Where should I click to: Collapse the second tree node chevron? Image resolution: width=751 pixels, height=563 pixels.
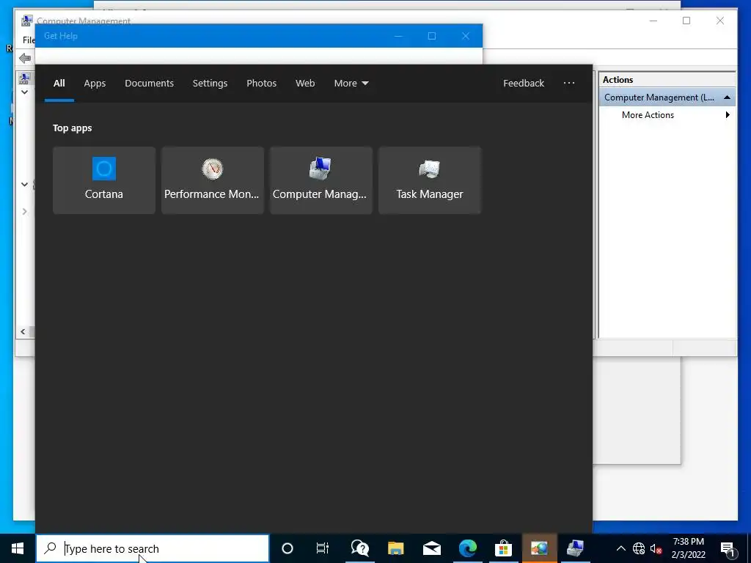pyautogui.click(x=24, y=184)
